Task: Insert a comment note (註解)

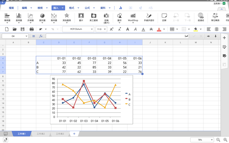Action: click(164, 17)
